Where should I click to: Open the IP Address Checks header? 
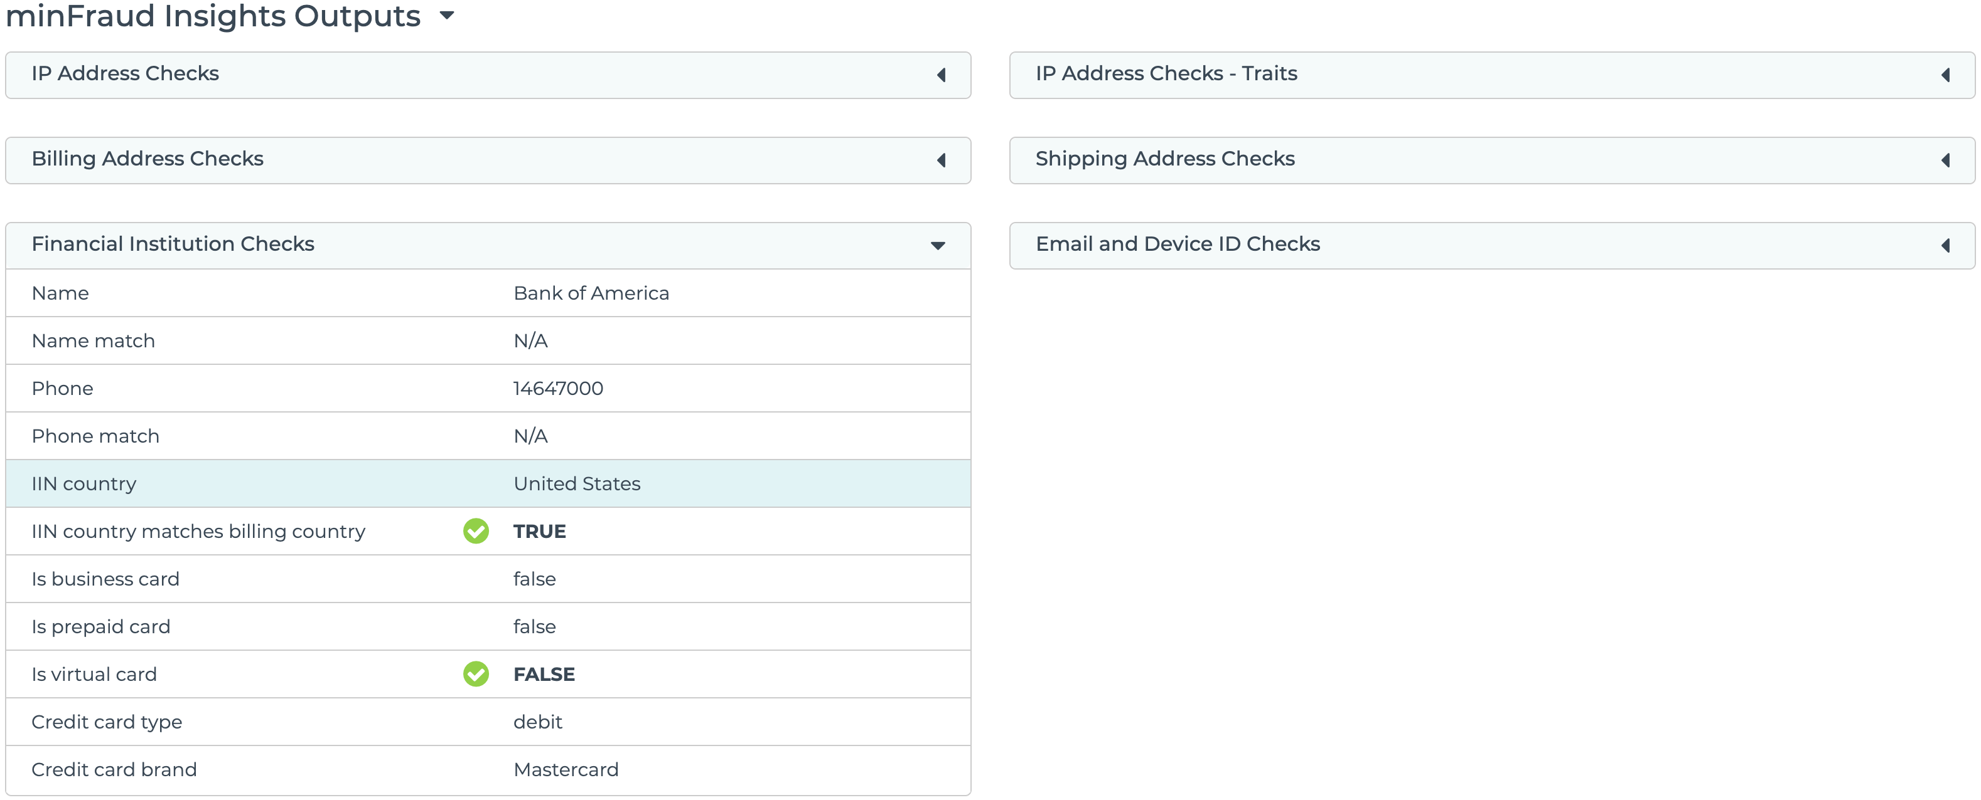click(x=126, y=74)
